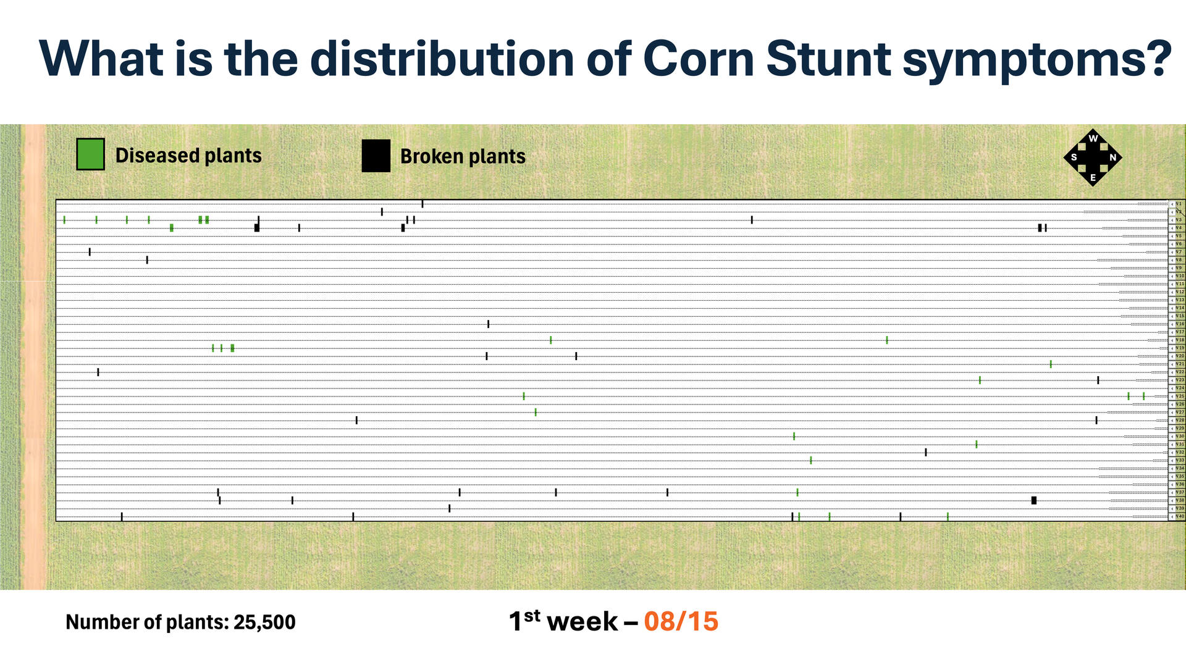Click the arrow icon beside row V12
Screen dimensions: 1186x667
1172,292
